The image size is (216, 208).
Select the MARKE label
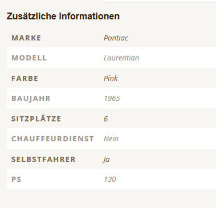tap(26, 38)
